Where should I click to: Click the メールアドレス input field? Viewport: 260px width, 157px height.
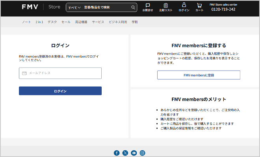pyautogui.click(x=60, y=73)
